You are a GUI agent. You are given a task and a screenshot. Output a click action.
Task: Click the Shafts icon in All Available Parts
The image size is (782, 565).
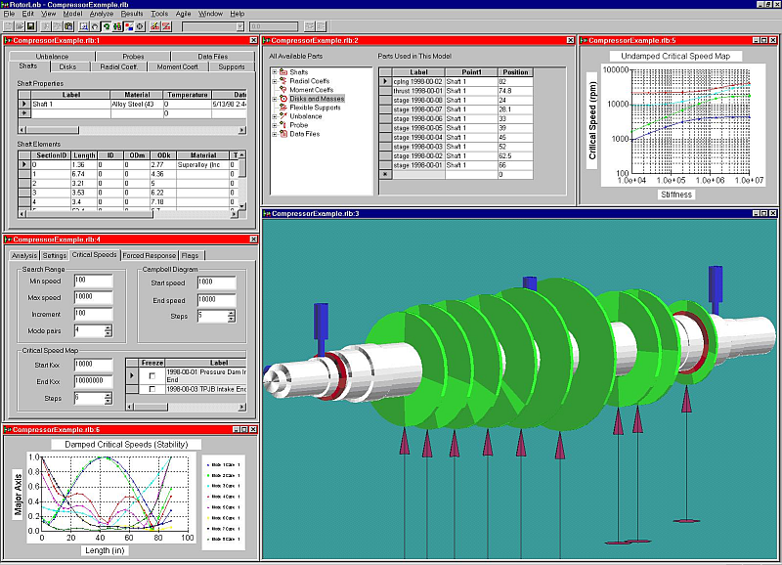coord(283,72)
